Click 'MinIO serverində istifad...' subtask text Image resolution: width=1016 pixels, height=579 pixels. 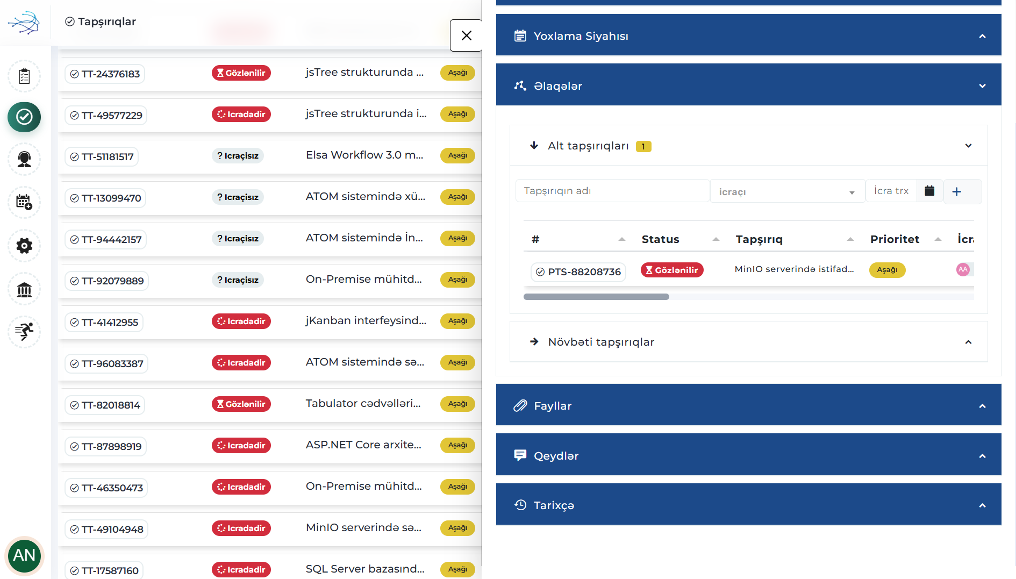click(794, 269)
